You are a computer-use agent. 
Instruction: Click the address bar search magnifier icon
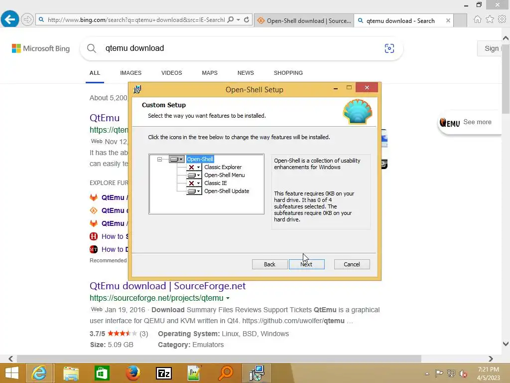click(x=230, y=20)
